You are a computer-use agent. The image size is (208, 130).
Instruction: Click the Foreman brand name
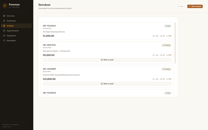(14, 4)
